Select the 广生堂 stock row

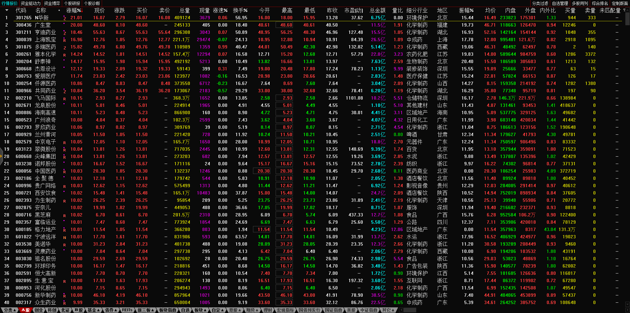coord(43,25)
